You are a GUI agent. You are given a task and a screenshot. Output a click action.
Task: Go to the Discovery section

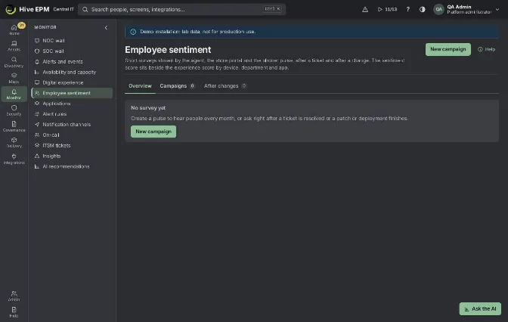[x=14, y=62]
